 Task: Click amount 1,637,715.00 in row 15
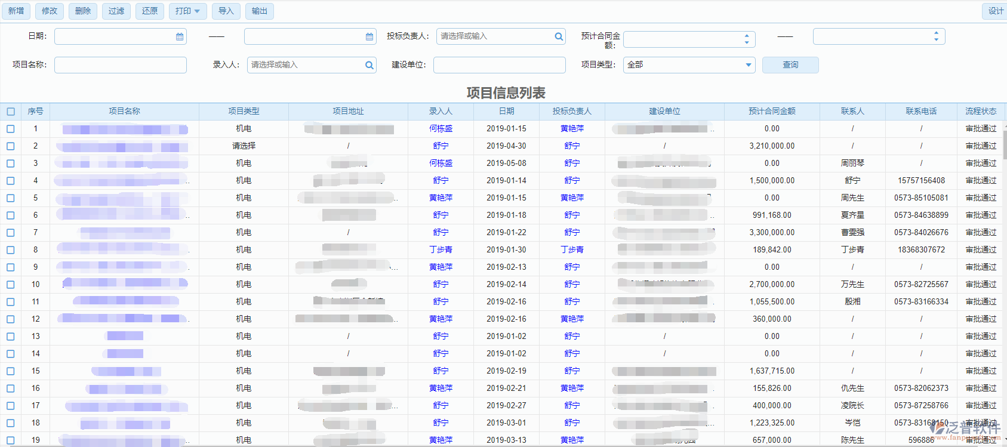[772, 371]
